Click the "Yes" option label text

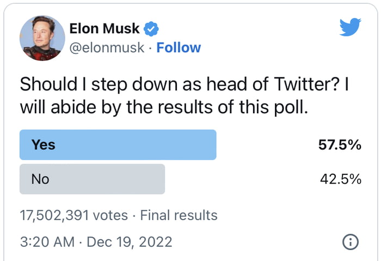pyautogui.click(x=43, y=145)
